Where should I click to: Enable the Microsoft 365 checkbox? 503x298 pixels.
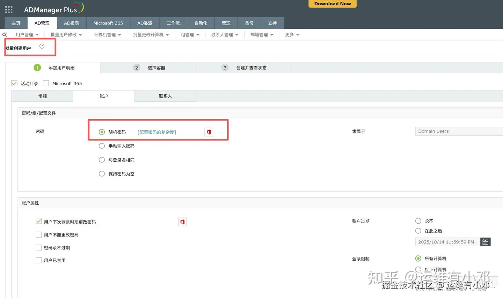point(46,83)
